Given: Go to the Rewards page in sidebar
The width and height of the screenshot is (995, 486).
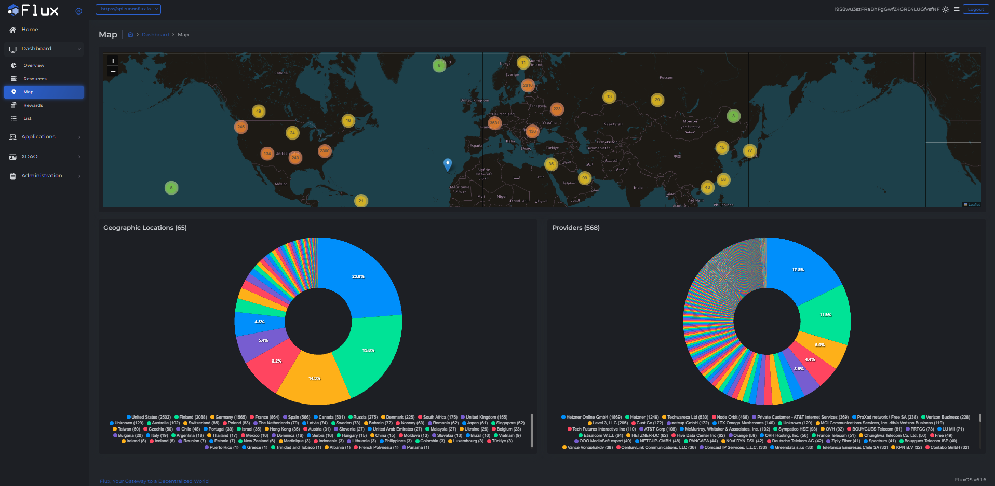Looking at the screenshot, I should click(33, 105).
